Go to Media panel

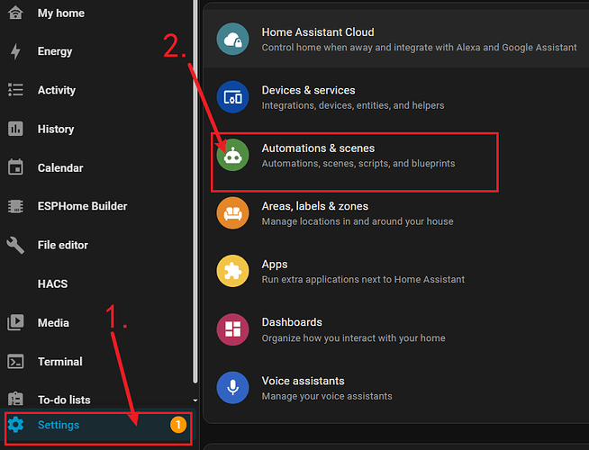[x=97, y=323]
